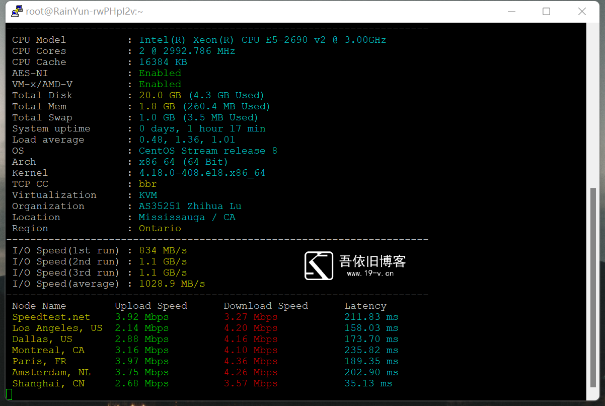605x406 pixels.
Task: Select Shanghai download speed 3.57 Mbps
Action: point(251,383)
